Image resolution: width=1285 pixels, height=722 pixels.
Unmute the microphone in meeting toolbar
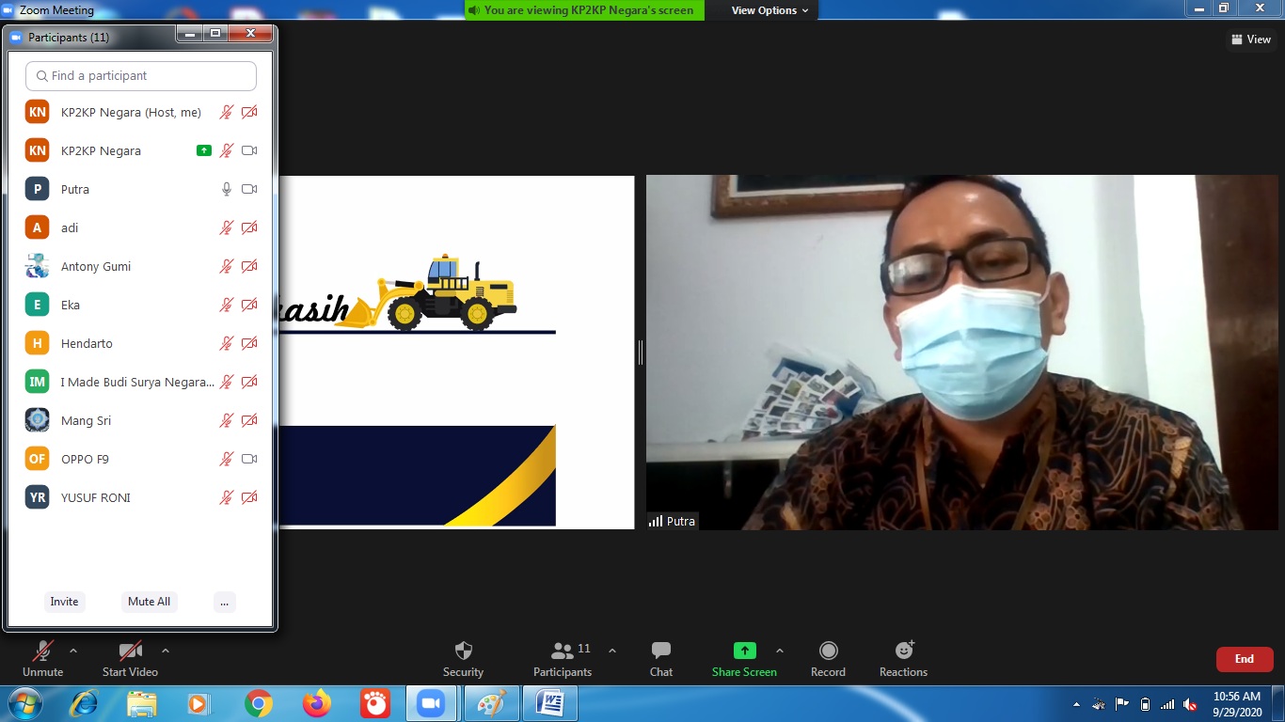42,651
